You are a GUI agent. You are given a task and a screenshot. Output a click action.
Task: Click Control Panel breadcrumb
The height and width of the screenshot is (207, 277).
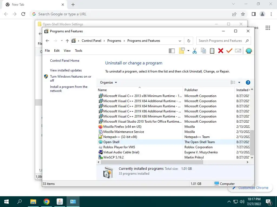click(x=91, y=41)
